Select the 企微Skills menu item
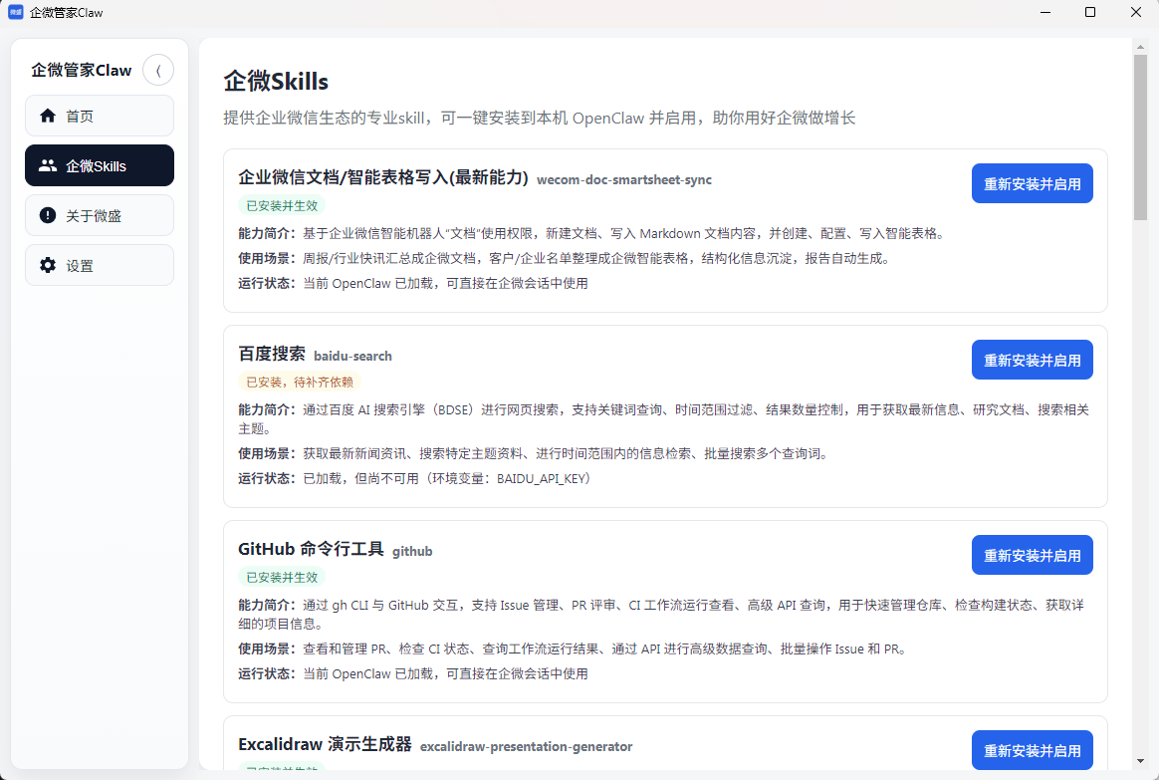Viewport: 1159px width, 780px height. point(100,165)
